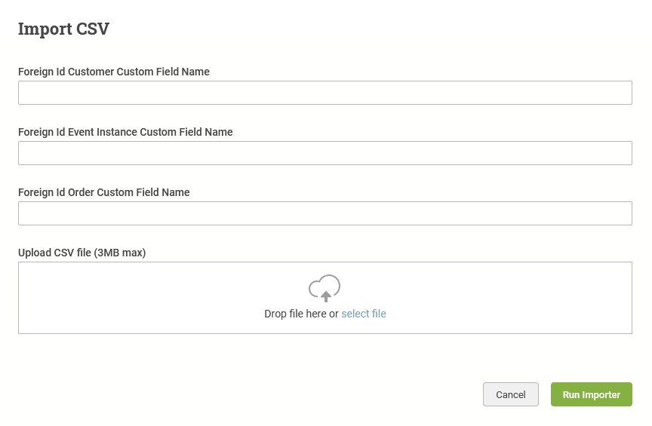Click the word 'CSV' in the dialog title

[x=93, y=29]
